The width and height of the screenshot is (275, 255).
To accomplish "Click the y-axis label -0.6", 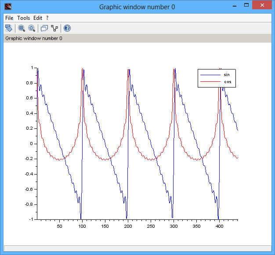I will coord(29,189).
